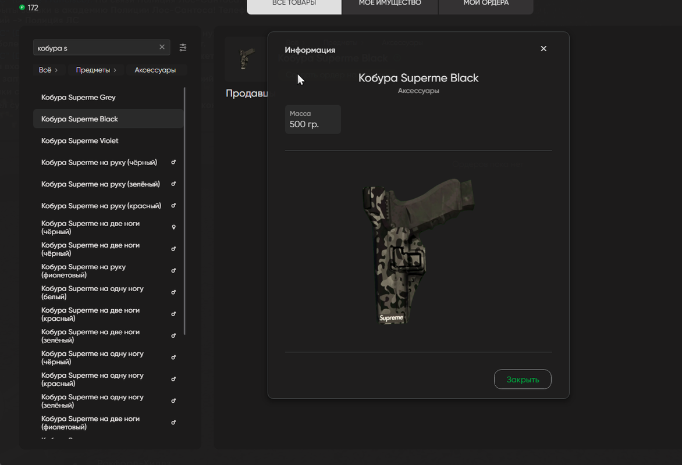Select Кобура Superme на руку (красный)
The height and width of the screenshot is (465, 682).
tap(108, 206)
